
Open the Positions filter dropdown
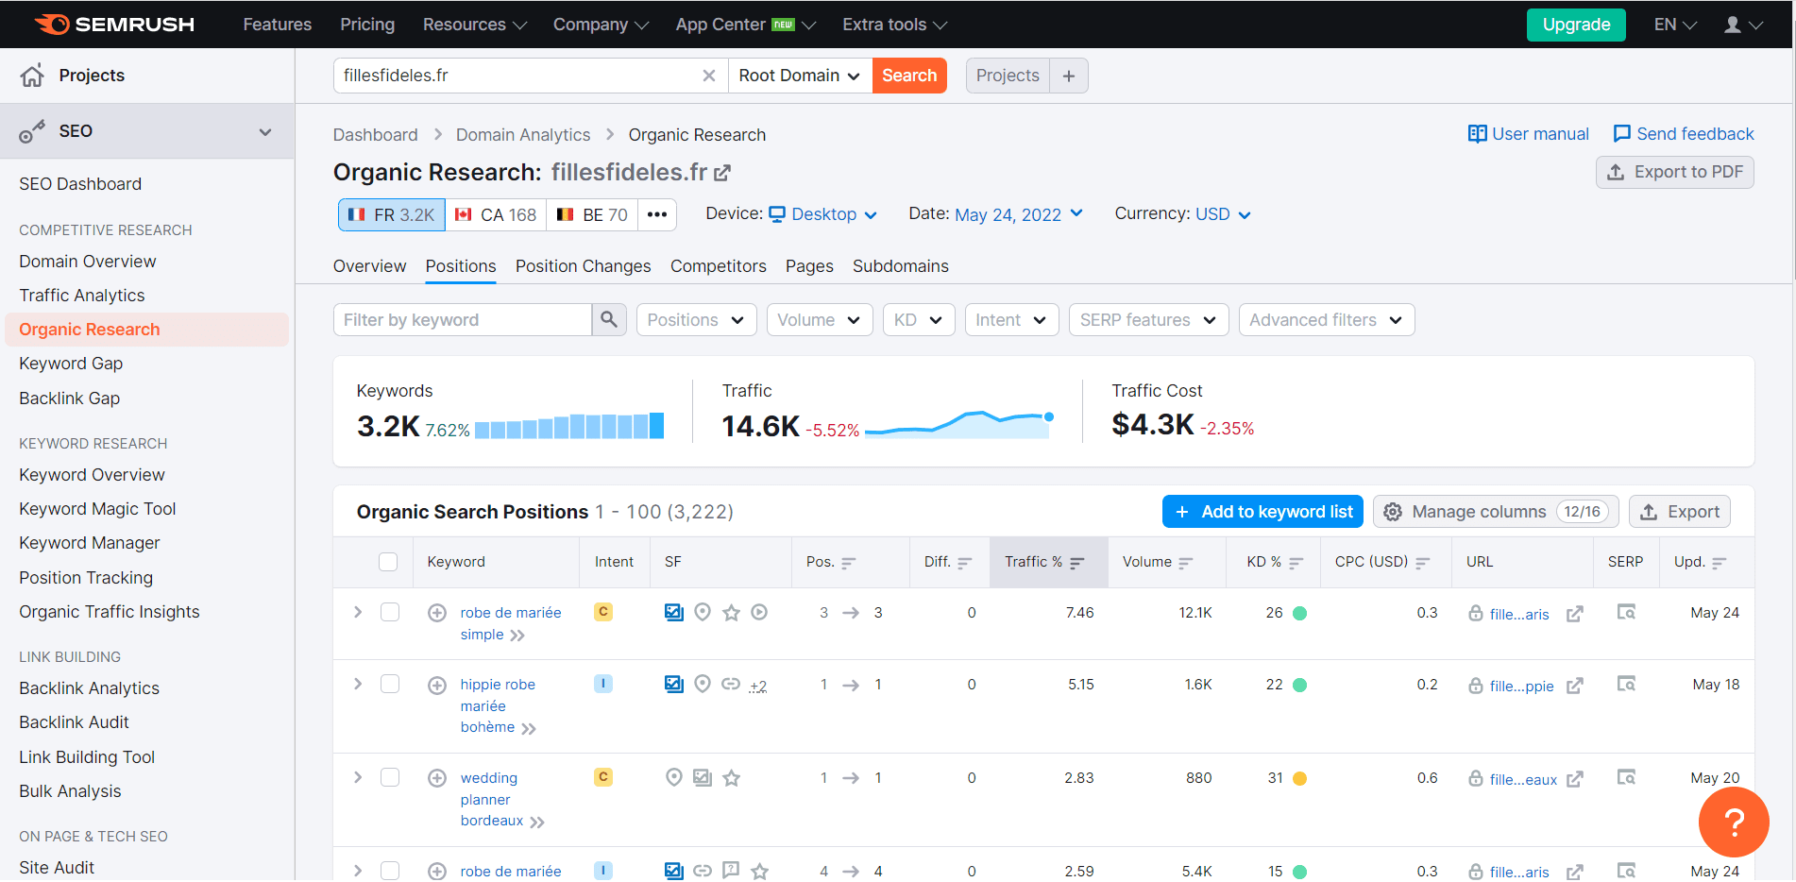696,320
